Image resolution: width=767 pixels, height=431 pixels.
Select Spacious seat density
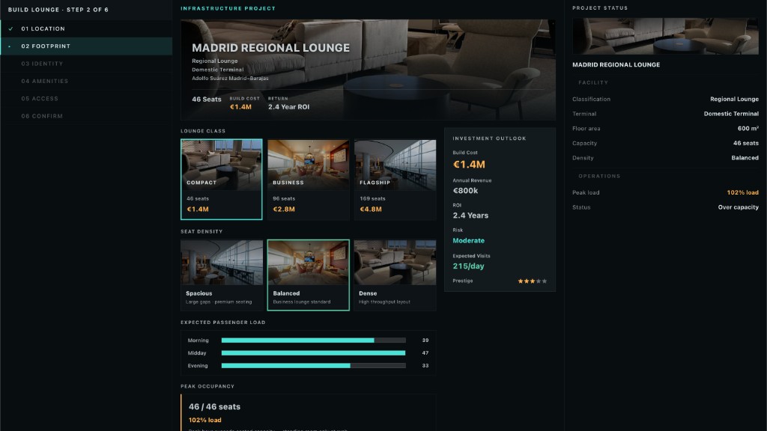222,275
